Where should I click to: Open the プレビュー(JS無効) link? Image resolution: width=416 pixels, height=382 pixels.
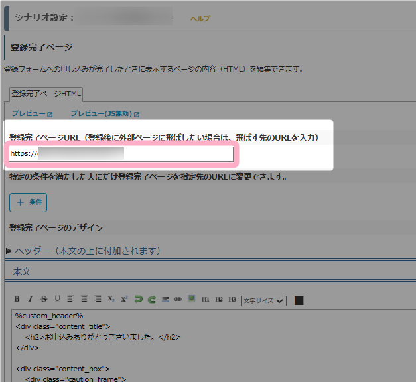tap(102, 114)
